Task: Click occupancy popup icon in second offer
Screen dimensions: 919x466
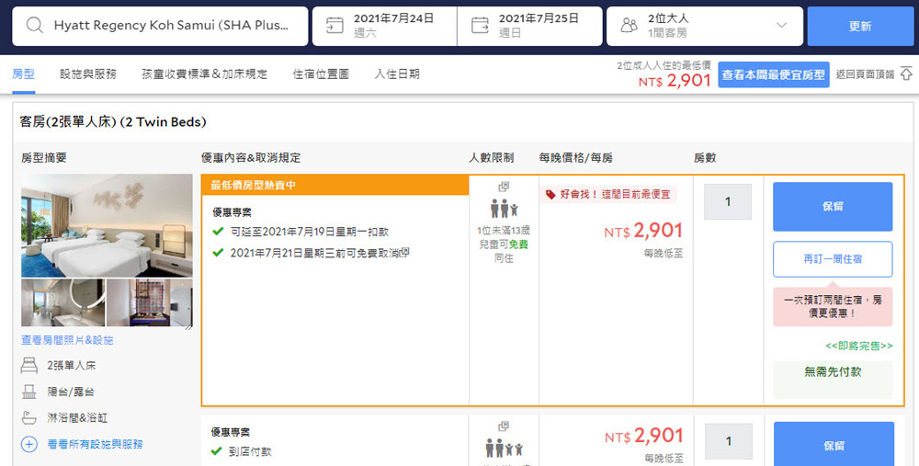Action: 504,426
